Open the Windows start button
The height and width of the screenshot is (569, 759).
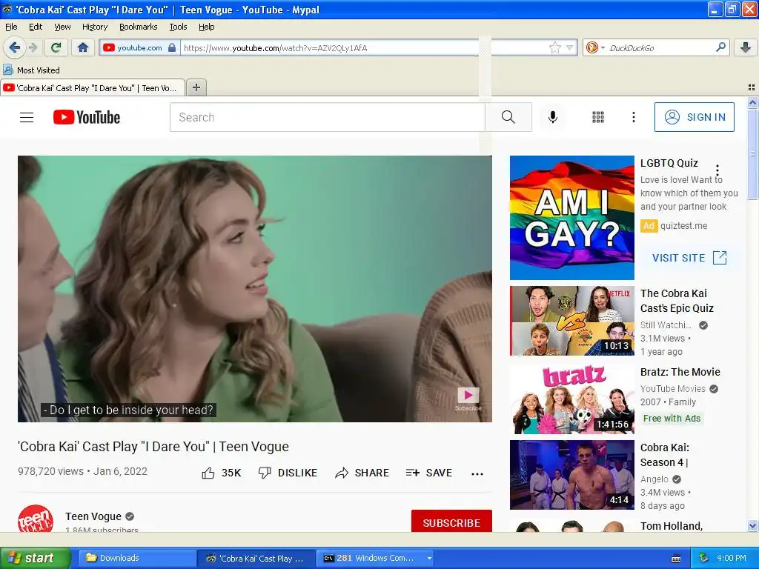[35, 558]
